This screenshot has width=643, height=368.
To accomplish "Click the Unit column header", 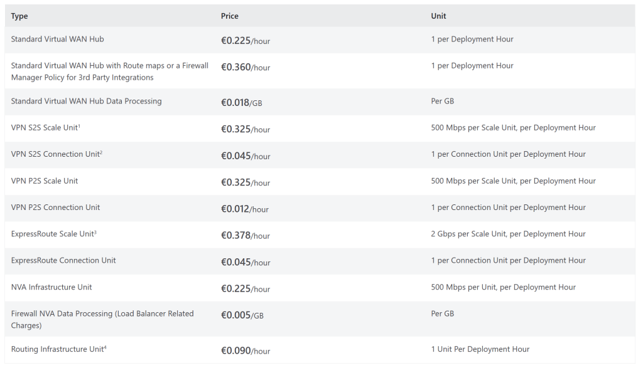I will tap(438, 16).
